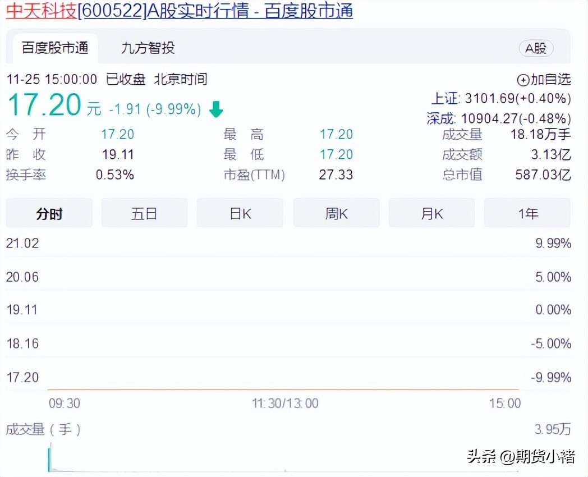
Task: Select the 1年 one-year chart view
Action: pos(527,213)
